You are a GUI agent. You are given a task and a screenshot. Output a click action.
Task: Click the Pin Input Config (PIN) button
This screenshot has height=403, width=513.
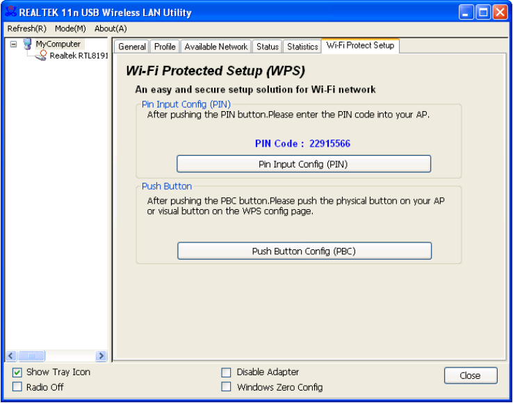pyautogui.click(x=304, y=164)
